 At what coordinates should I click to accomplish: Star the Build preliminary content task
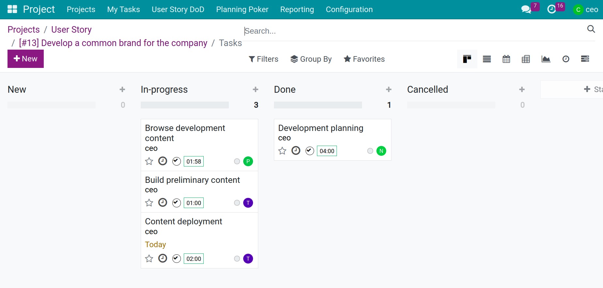tap(149, 203)
